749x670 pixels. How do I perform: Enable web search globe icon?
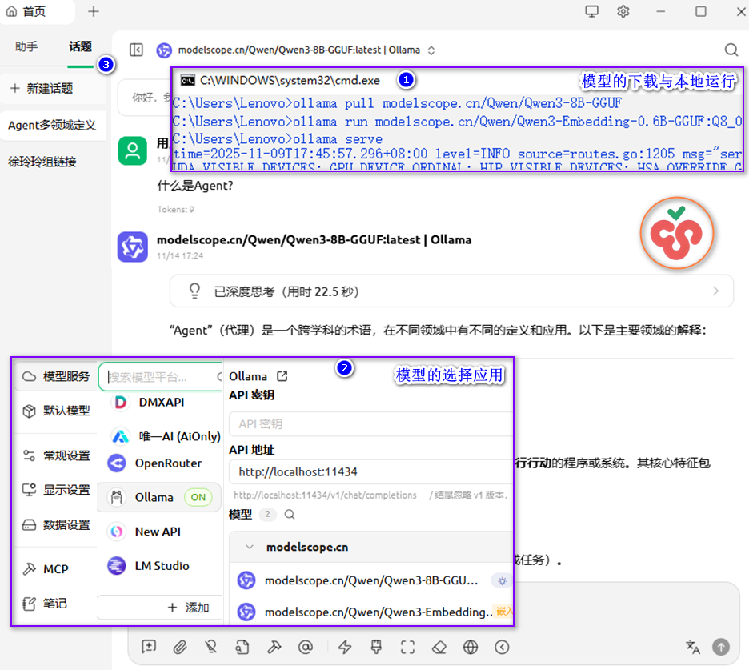click(x=471, y=647)
